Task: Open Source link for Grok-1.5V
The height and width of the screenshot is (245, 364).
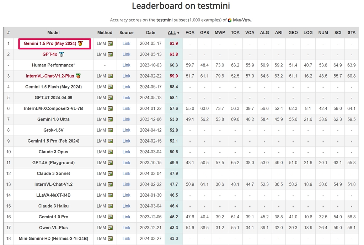Action: pos(126,130)
